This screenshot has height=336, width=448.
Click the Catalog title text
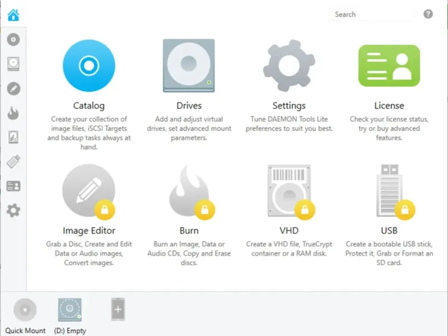[x=89, y=105]
